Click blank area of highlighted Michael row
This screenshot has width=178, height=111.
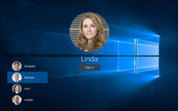click(x=41, y=78)
